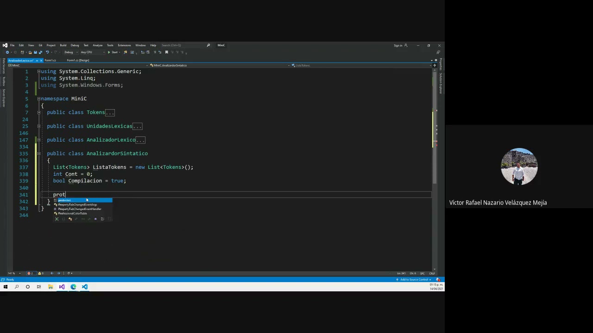Open Microsoft Edge from the taskbar

[73, 287]
